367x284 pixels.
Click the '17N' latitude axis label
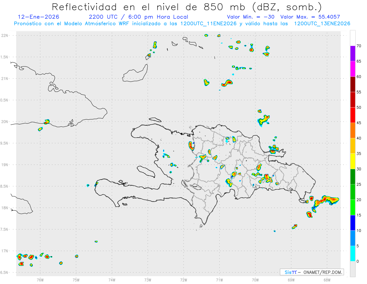(5, 251)
